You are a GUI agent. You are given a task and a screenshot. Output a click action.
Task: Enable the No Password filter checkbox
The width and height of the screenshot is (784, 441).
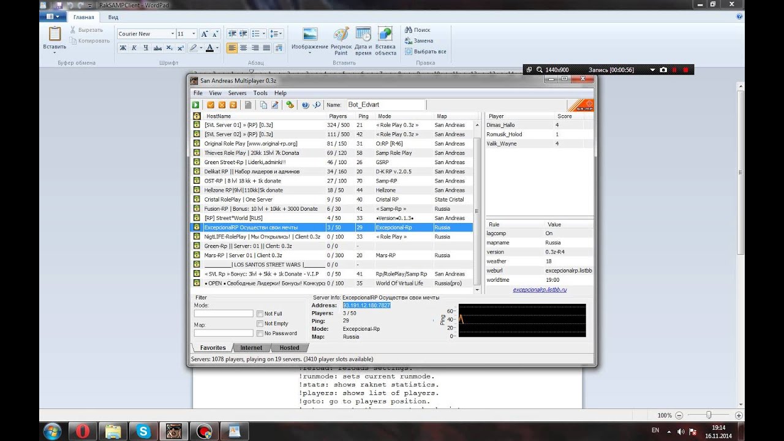click(x=260, y=333)
